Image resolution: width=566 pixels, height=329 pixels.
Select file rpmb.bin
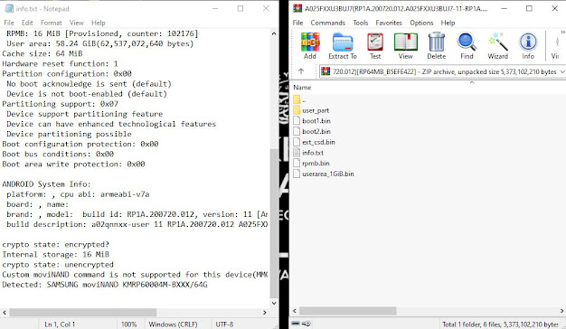tap(311, 163)
